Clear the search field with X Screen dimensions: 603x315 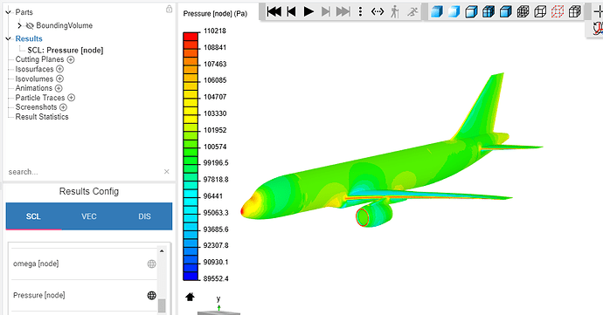point(167,172)
